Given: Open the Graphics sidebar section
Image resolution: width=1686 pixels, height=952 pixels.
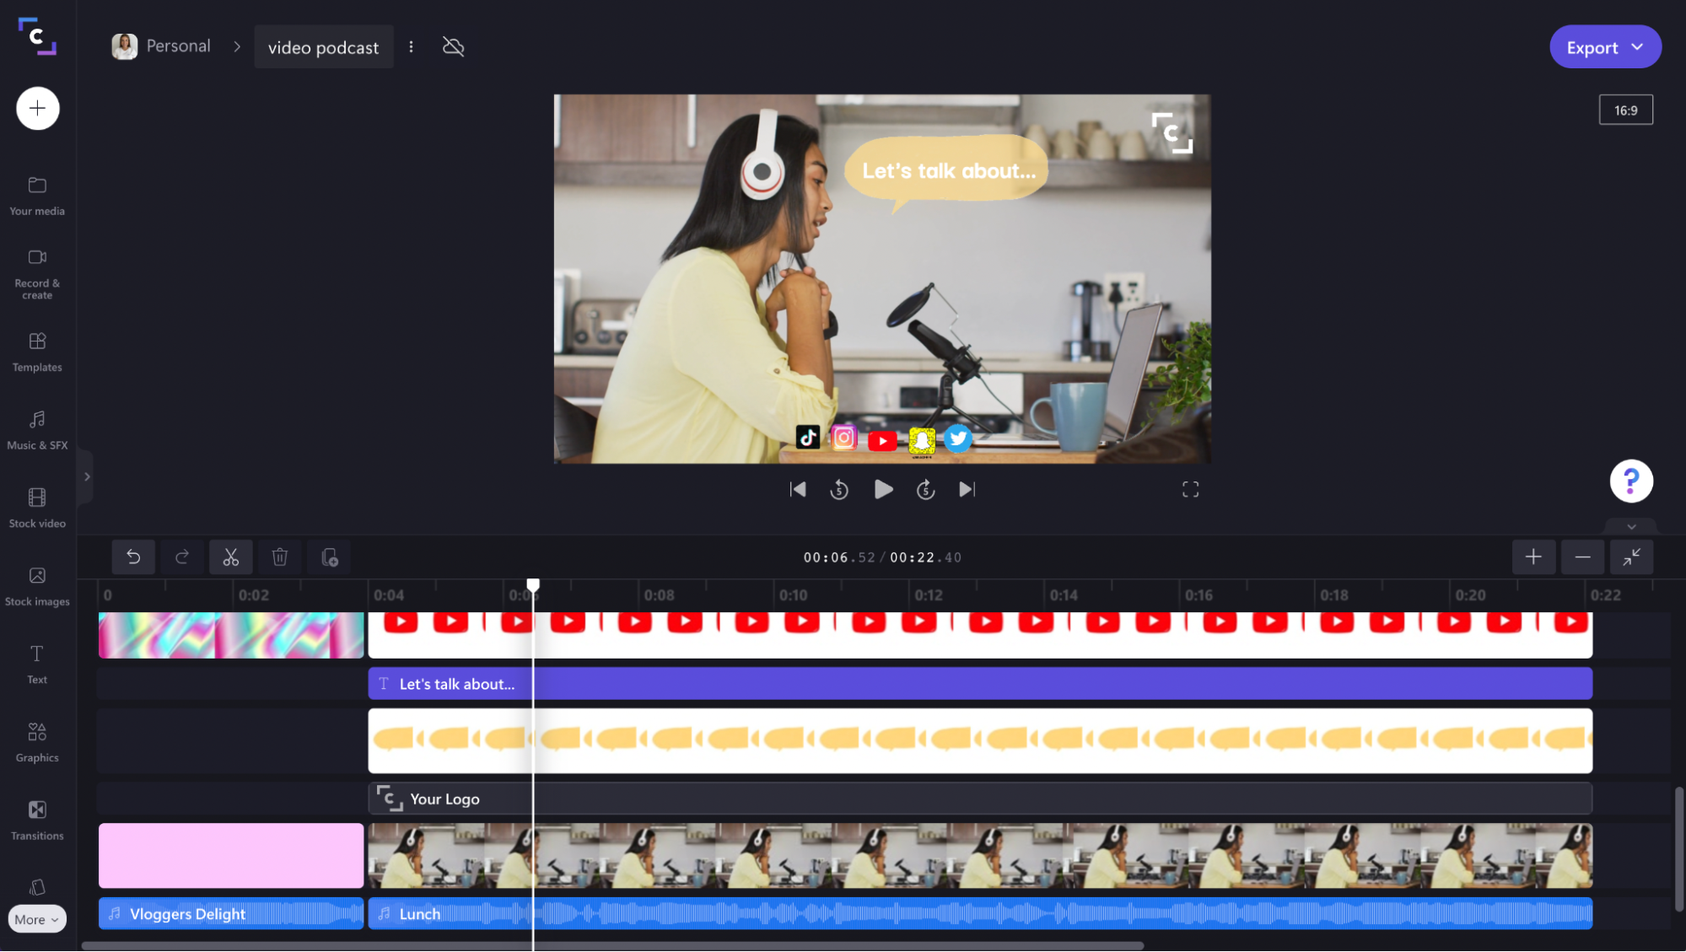Looking at the screenshot, I should pyautogui.click(x=37, y=741).
